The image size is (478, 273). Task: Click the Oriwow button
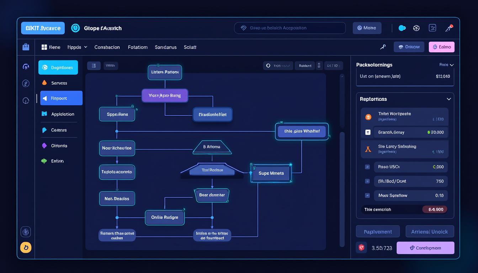coord(409,47)
